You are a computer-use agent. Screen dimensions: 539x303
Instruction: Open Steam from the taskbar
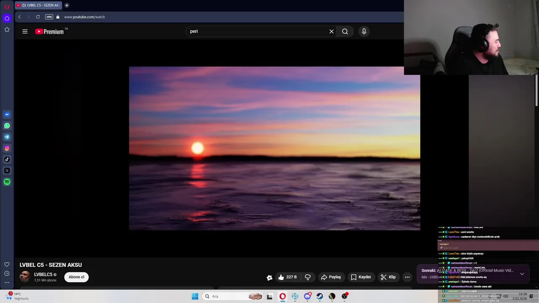(320, 296)
